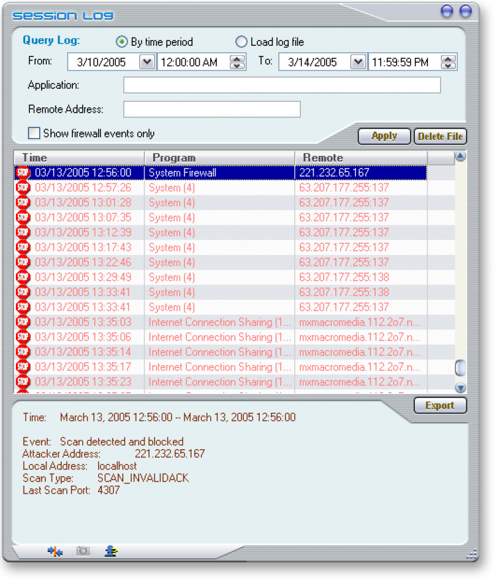The width and height of the screenshot is (497, 579).
Task: Click the Program column header
Action: [x=220, y=158]
